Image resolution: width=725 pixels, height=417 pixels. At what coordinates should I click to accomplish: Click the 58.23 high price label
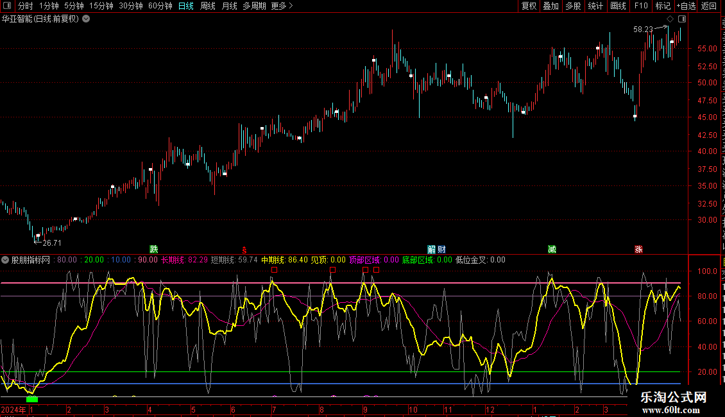point(643,30)
